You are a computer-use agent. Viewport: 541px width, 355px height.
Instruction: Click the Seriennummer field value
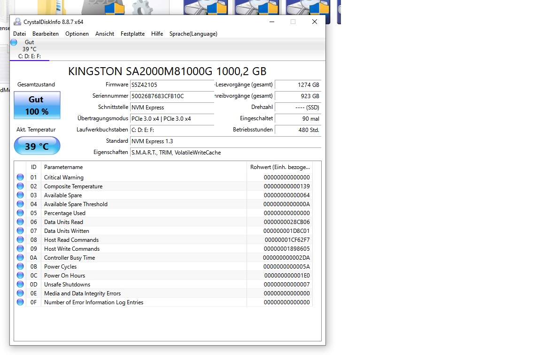click(x=172, y=96)
